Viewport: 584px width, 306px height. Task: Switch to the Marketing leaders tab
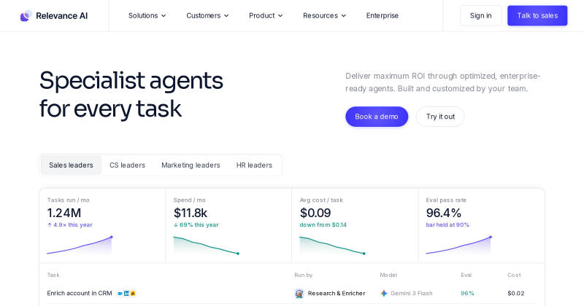(191, 165)
